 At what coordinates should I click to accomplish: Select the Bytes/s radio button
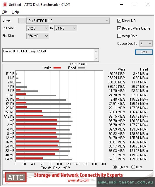click(115, 167)
